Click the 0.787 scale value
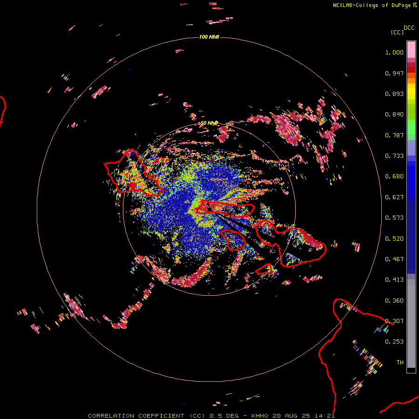This screenshot has width=419, height=419. (x=394, y=135)
